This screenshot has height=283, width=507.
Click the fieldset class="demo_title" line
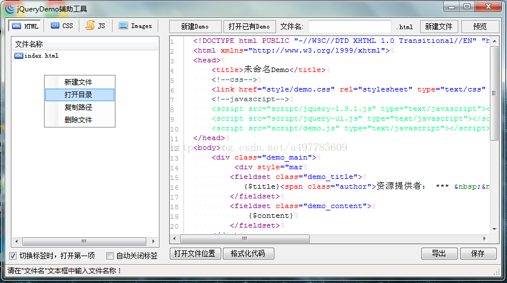pos(296,177)
